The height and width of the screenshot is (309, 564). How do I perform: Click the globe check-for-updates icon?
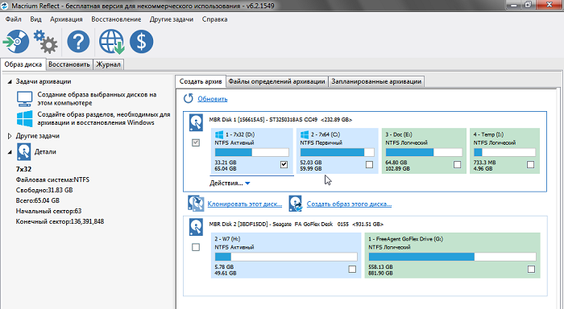point(111,42)
